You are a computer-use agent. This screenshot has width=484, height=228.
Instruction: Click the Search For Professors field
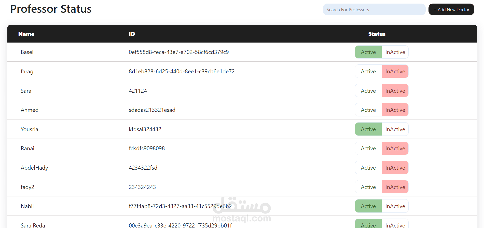[374, 9]
